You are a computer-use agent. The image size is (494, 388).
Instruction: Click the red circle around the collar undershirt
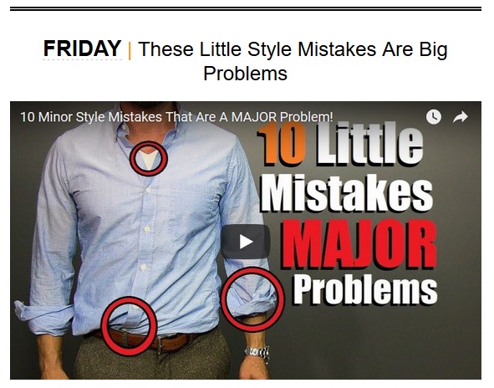[x=149, y=158]
